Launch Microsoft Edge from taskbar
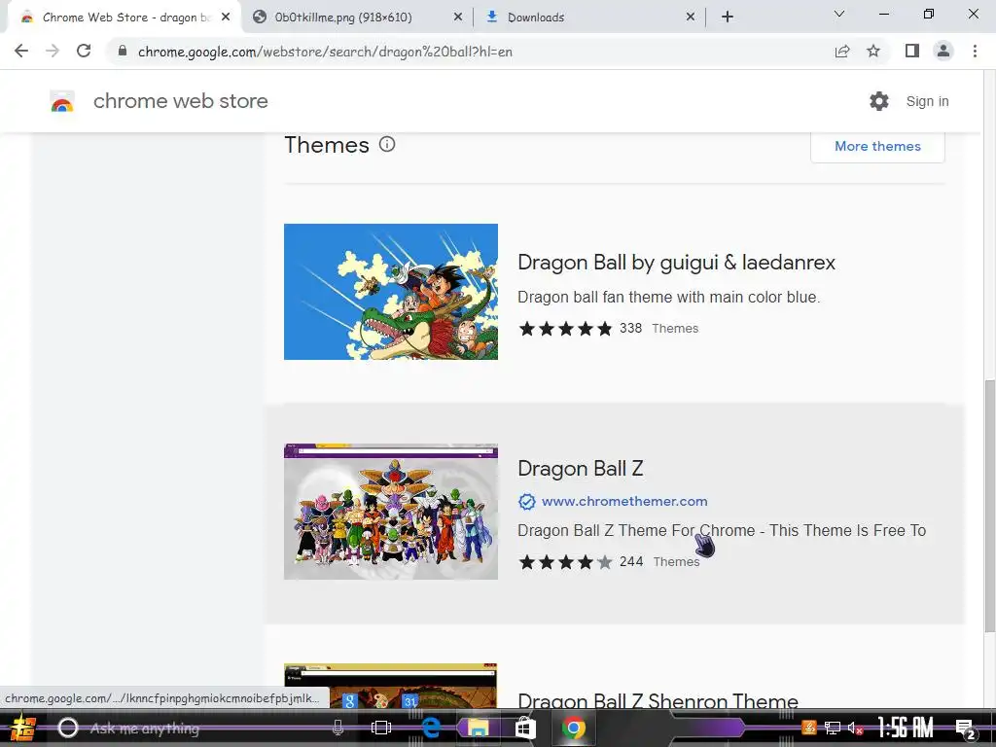This screenshot has height=747, width=996. pyautogui.click(x=431, y=728)
